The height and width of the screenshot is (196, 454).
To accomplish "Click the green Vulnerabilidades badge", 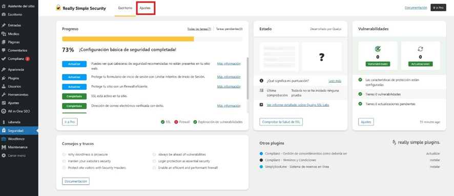I will tap(378, 64).
